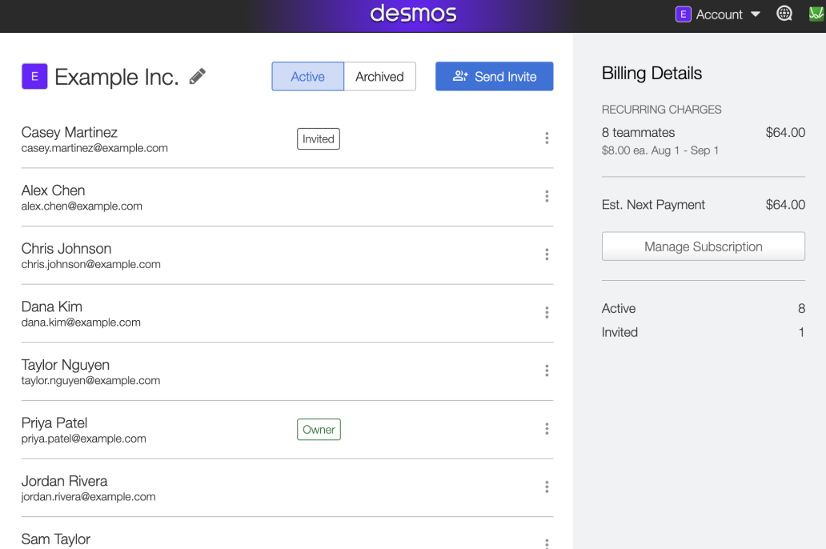
Task: Click priya.patel@example.com email
Action: click(x=83, y=439)
